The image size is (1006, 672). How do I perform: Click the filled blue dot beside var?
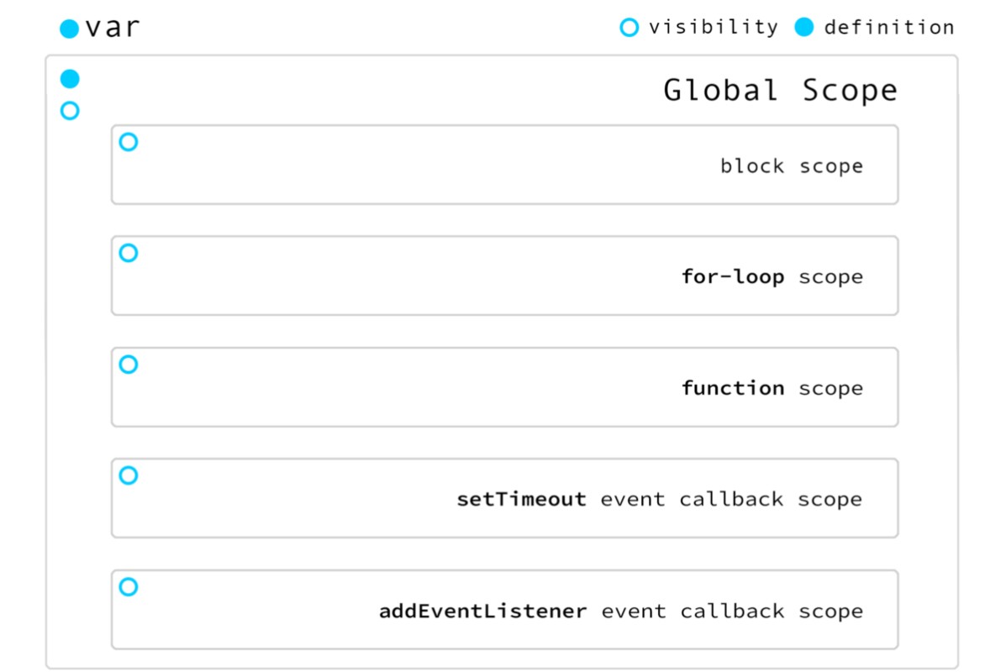tap(69, 29)
